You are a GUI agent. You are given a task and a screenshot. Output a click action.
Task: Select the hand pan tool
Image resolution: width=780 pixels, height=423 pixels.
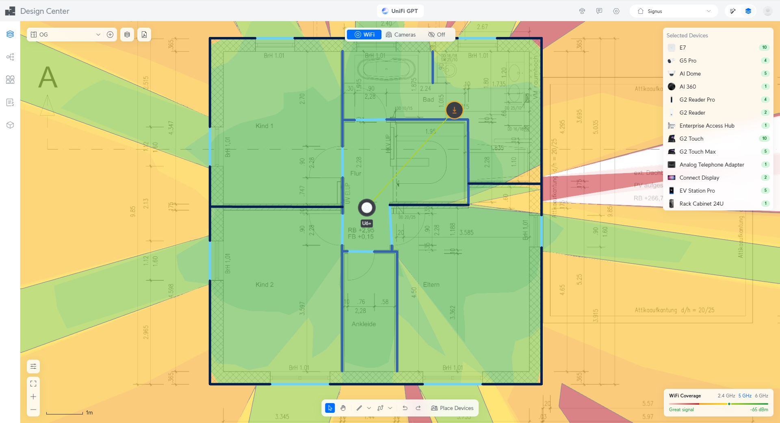tap(343, 408)
